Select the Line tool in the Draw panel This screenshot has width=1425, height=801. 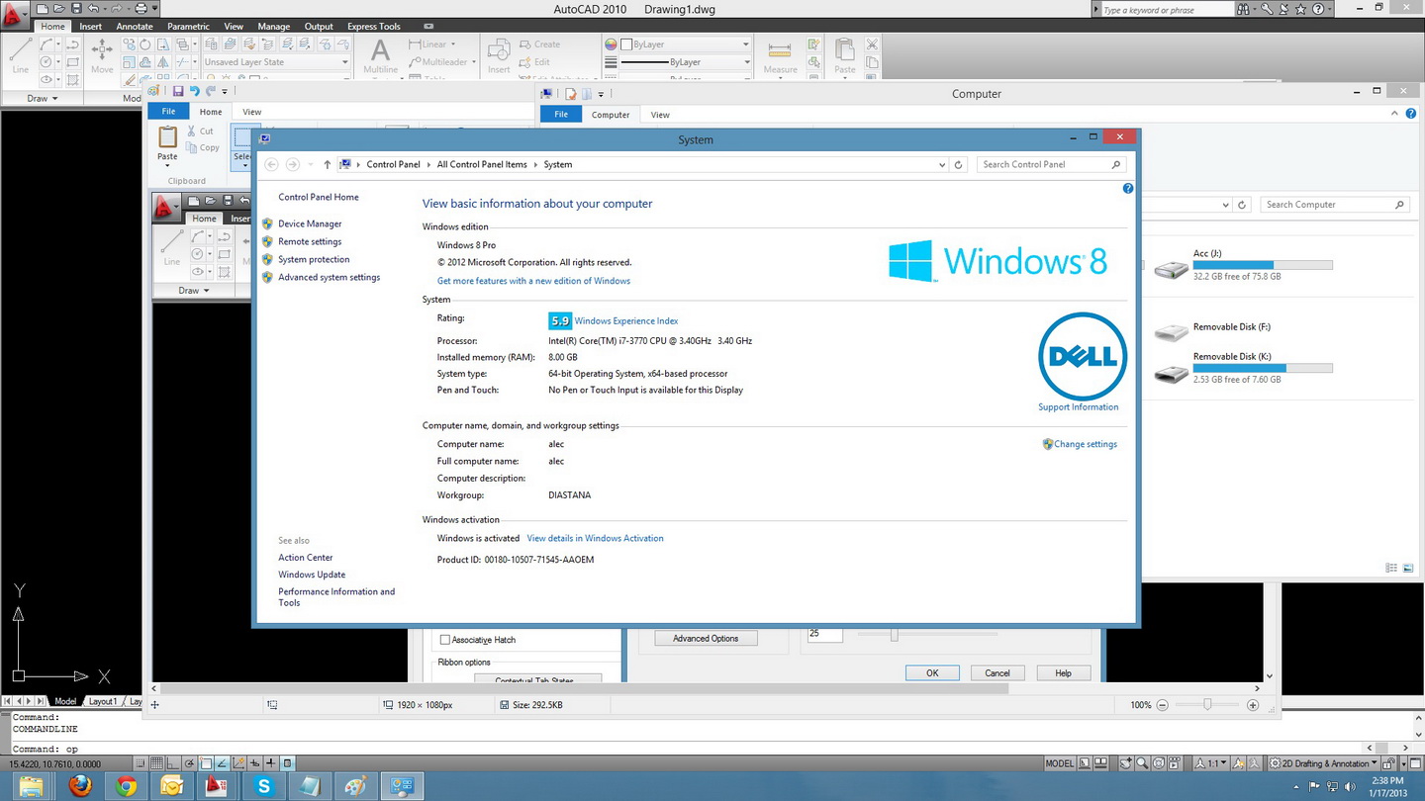click(x=20, y=57)
